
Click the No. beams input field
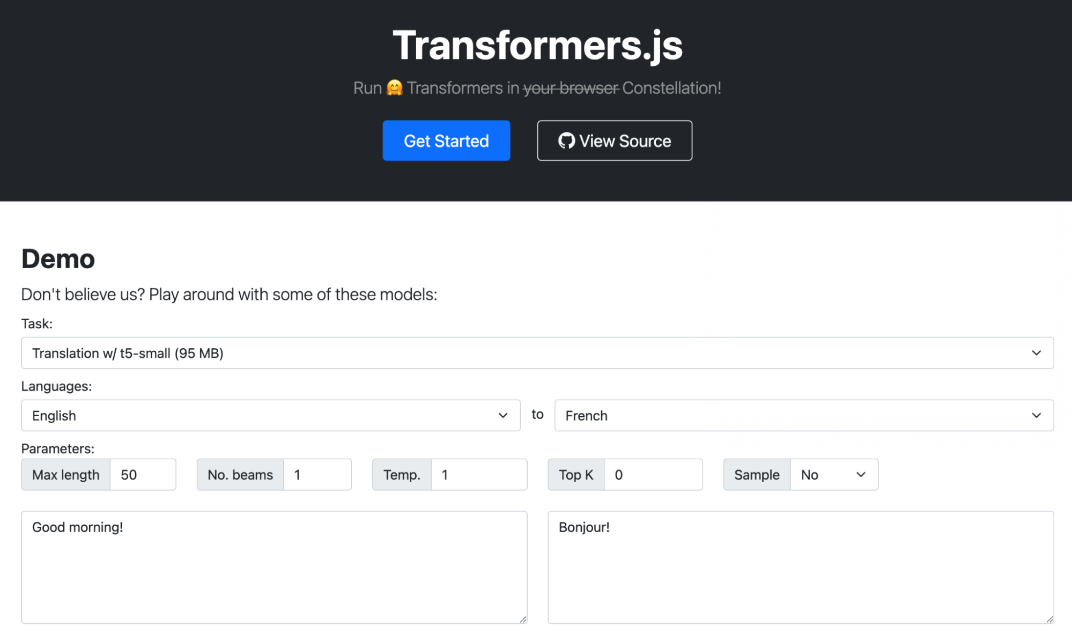pyautogui.click(x=317, y=474)
